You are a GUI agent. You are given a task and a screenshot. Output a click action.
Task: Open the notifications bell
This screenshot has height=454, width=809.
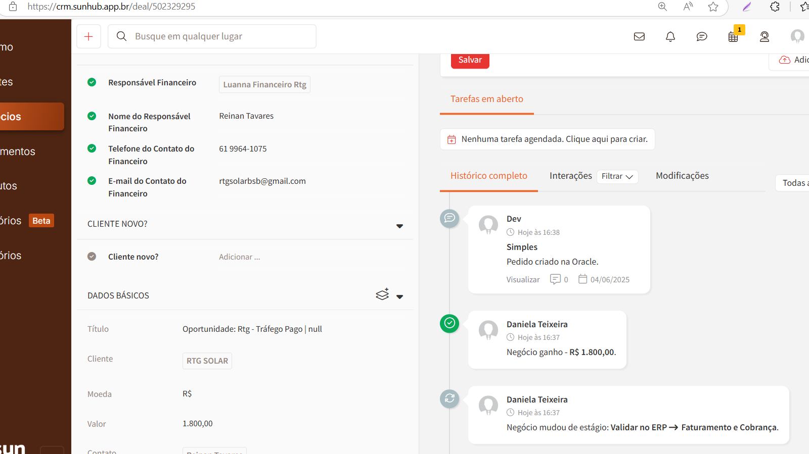coord(670,36)
